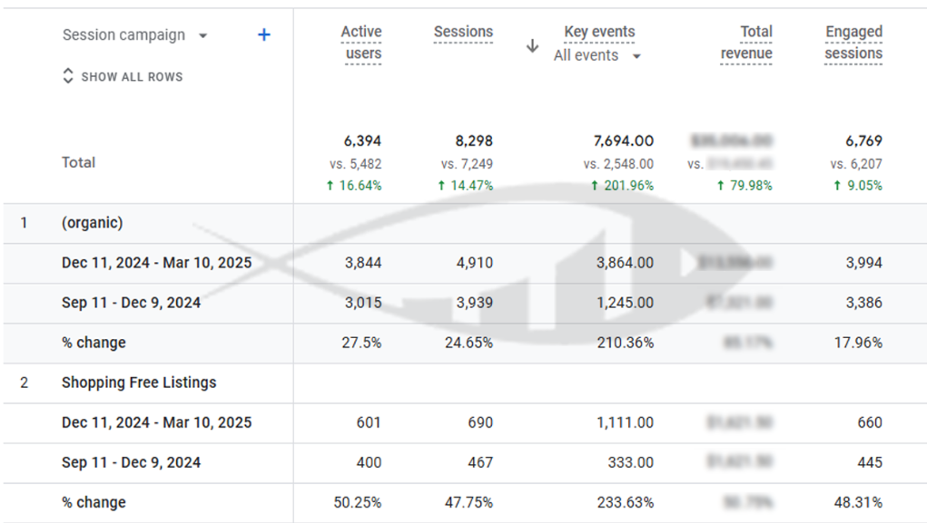Screen dimensions: 927x523
Task: Click the Total row label
Action: (78, 162)
